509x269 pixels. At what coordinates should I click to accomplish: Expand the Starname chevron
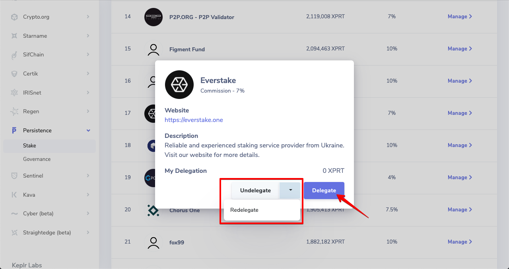(x=88, y=36)
